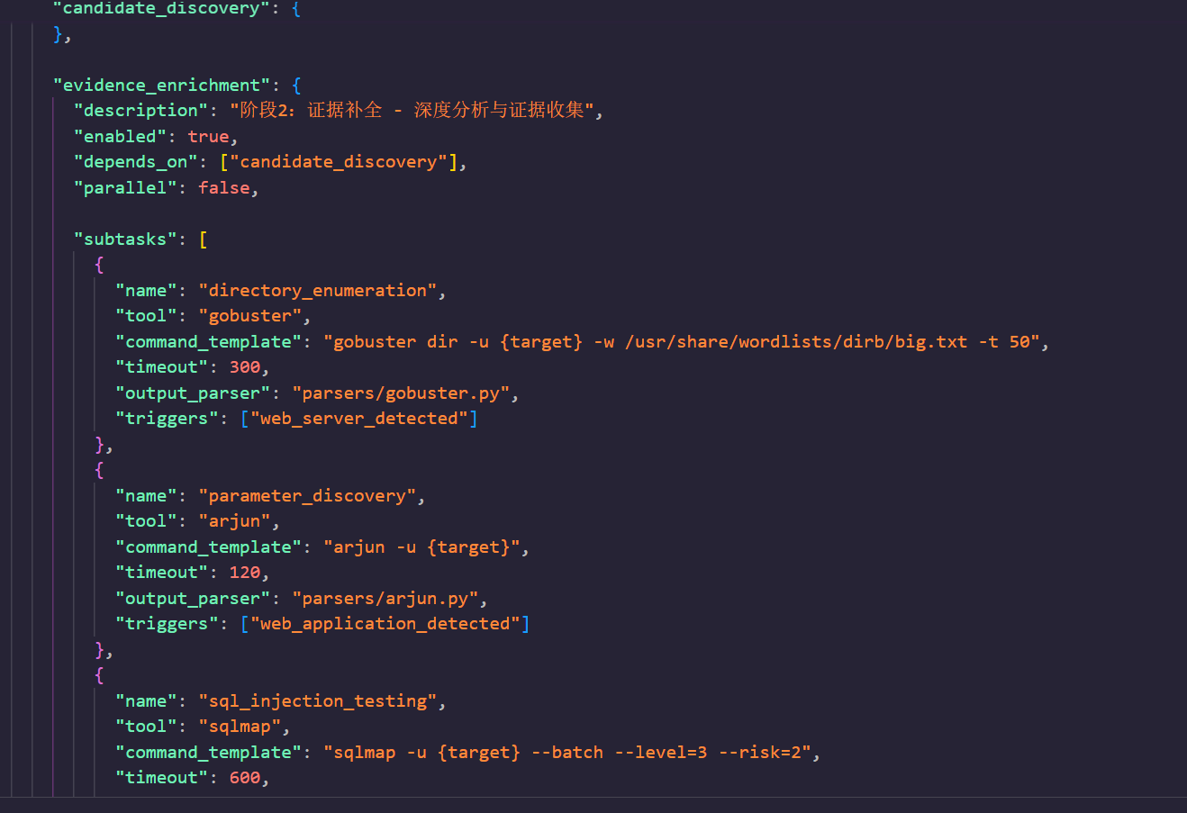Click "candidate_discovery" inside the depends_on array
Screen dimensions: 1187x813
[x=343, y=162]
